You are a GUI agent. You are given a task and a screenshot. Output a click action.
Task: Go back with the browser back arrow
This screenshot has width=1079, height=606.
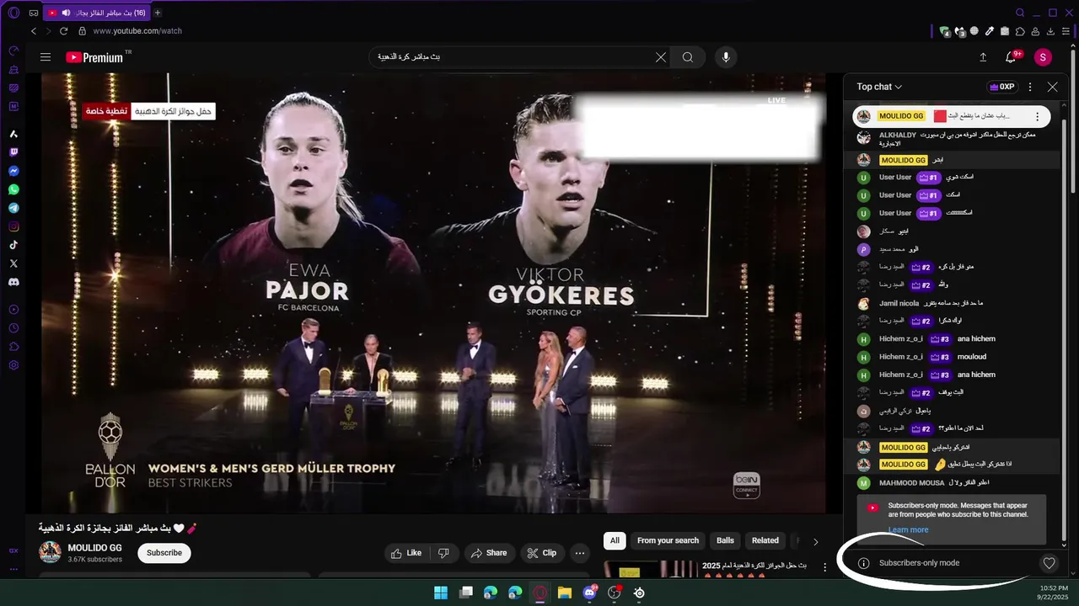pyautogui.click(x=34, y=31)
